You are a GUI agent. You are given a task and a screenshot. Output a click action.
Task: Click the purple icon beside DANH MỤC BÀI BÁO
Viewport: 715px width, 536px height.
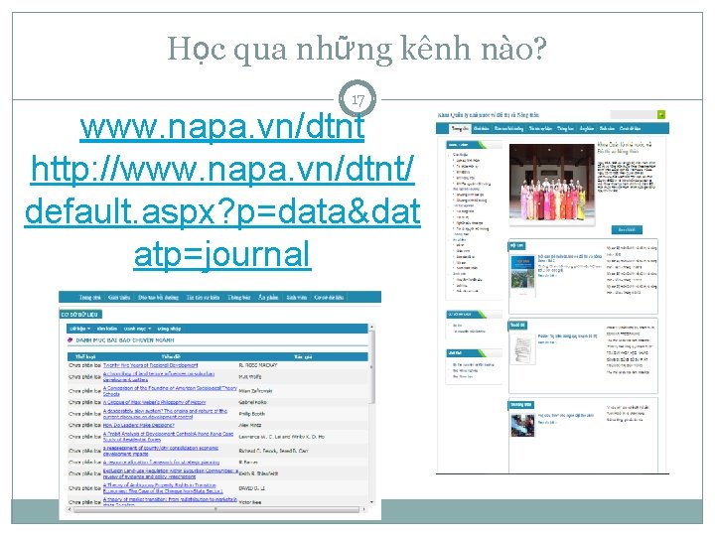pyautogui.click(x=70, y=340)
